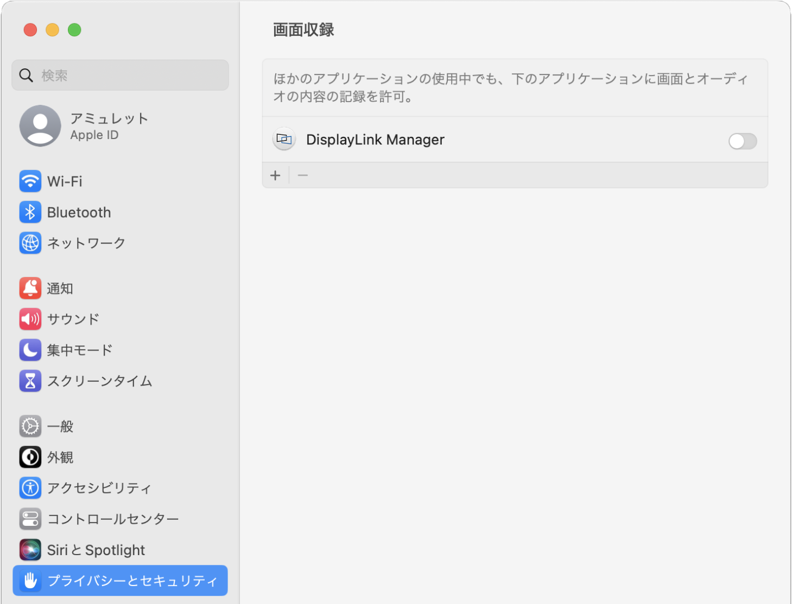Screen dimensions: 792x604
Task: Select スクリーンタイム text in sidebar
Action: click(x=100, y=381)
